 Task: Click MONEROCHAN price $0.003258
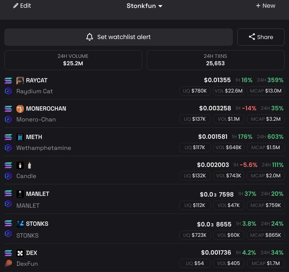coord(215,108)
